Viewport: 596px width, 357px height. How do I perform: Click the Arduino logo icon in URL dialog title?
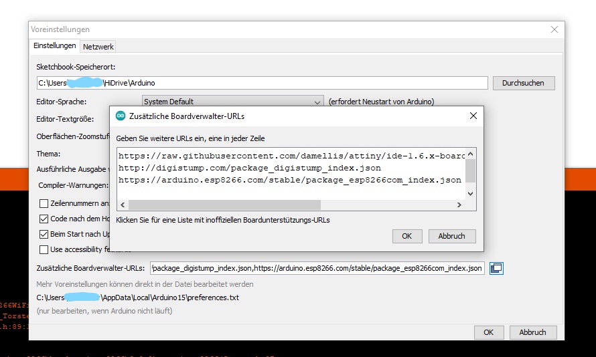pos(121,116)
